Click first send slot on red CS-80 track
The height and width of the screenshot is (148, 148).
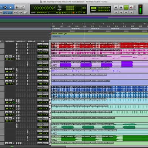(27, 44)
